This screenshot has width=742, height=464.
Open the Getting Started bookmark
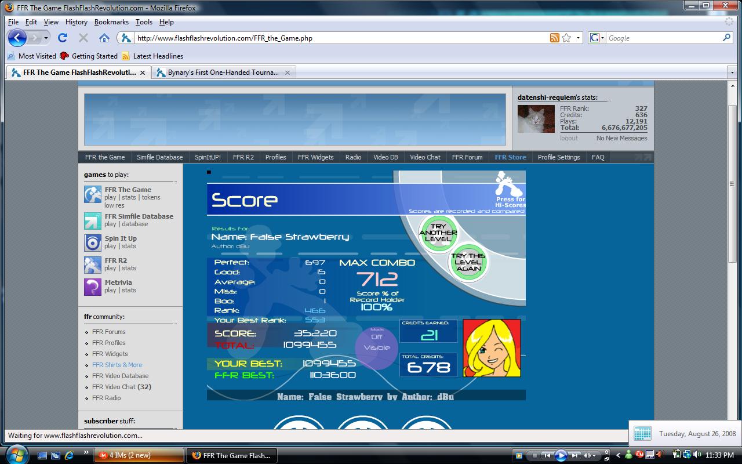pos(89,56)
